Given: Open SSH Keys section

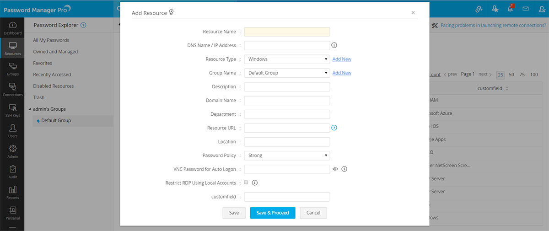Looking at the screenshot, I should click(x=12, y=110).
